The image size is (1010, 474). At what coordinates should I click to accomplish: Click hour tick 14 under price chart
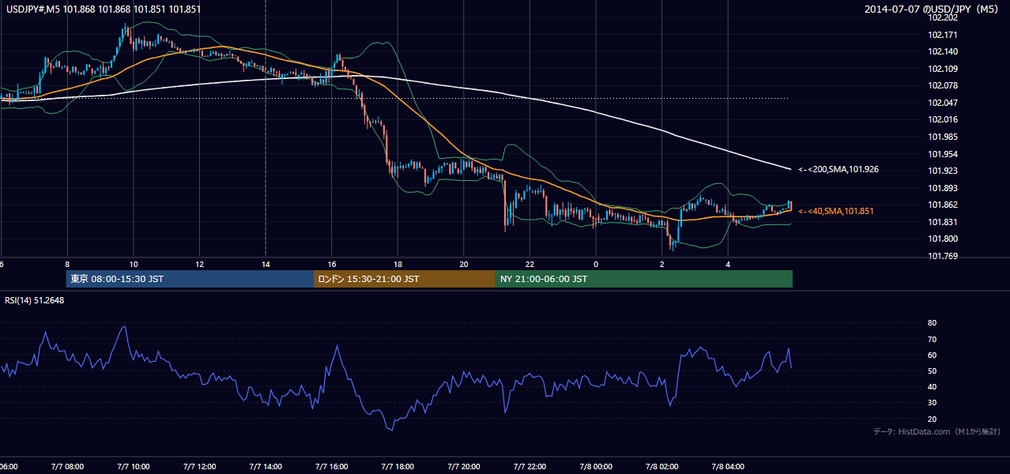[266, 264]
